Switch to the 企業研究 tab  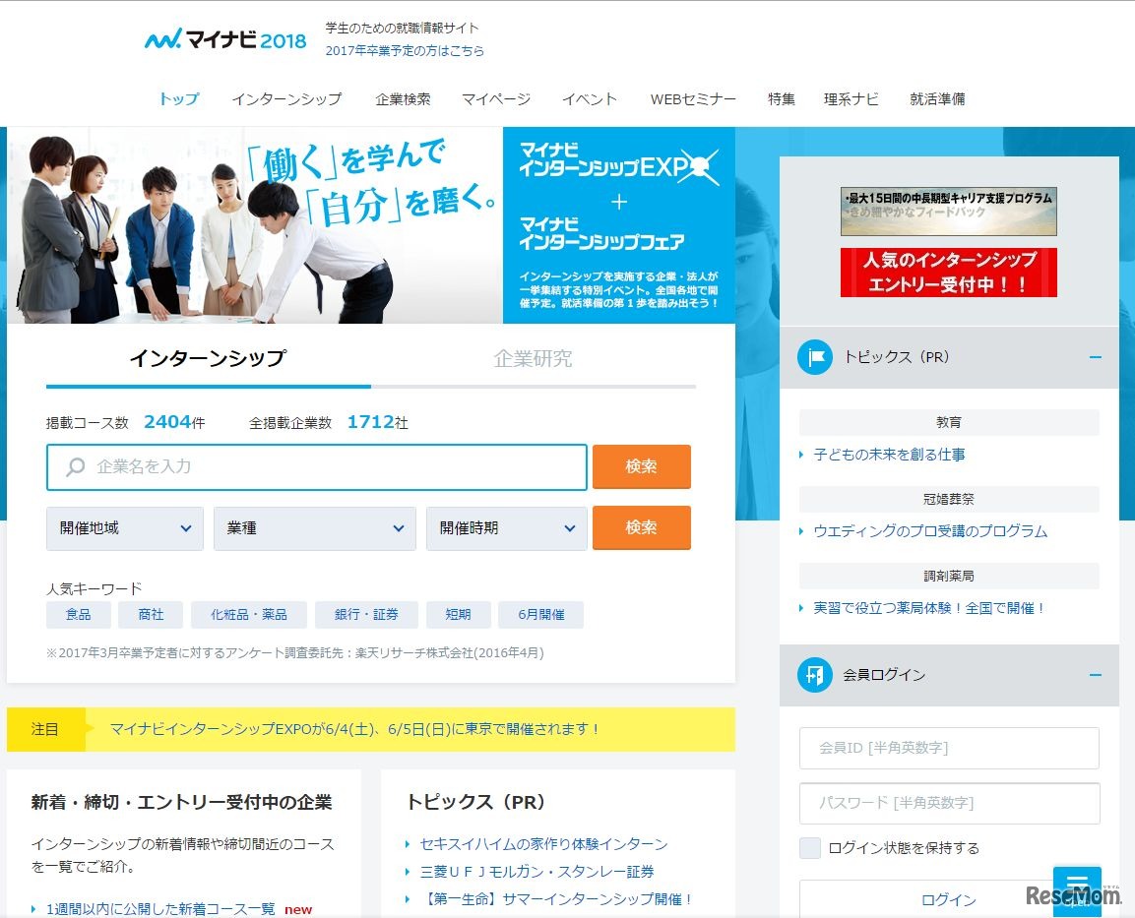coord(534,359)
